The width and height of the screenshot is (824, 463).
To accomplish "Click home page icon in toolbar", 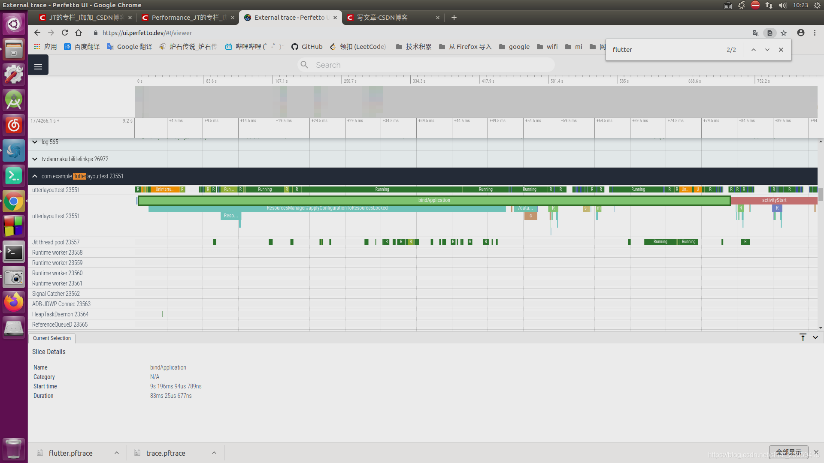I will [79, 33].
